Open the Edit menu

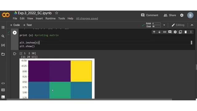22,18
